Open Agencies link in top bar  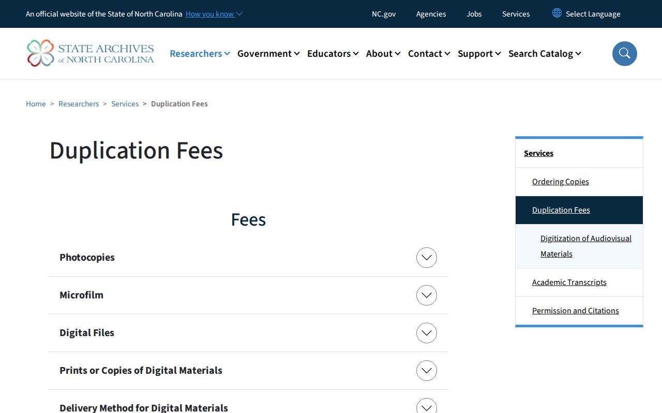(431, 14)
